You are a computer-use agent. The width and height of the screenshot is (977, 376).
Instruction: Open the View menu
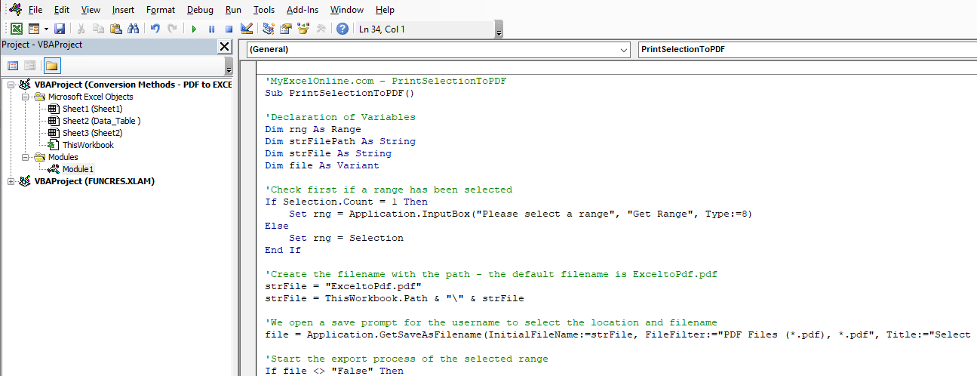(x=91, y=10)
